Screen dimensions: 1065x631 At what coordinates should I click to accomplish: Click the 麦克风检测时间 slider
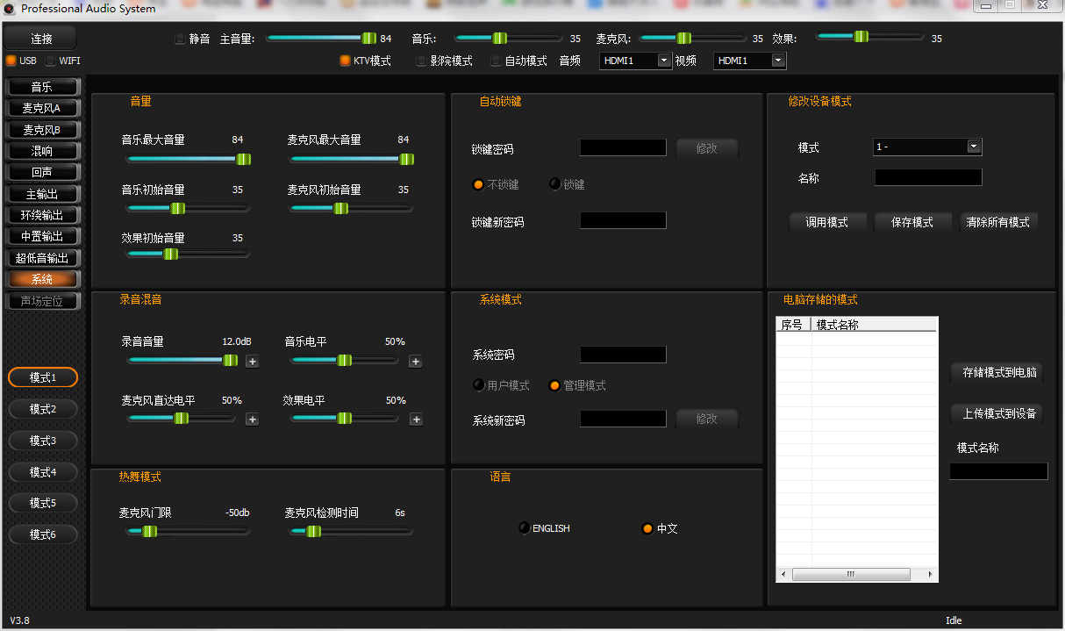(351, 531)
